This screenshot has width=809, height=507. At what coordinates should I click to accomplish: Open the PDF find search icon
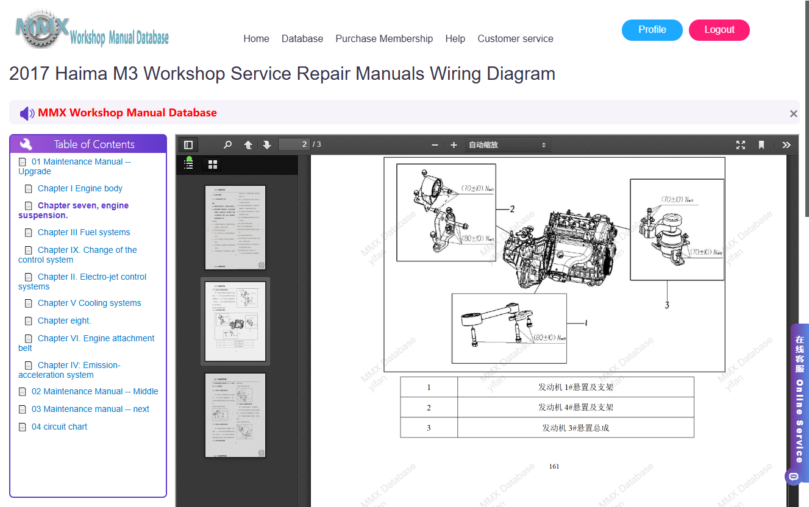[227, 144]
